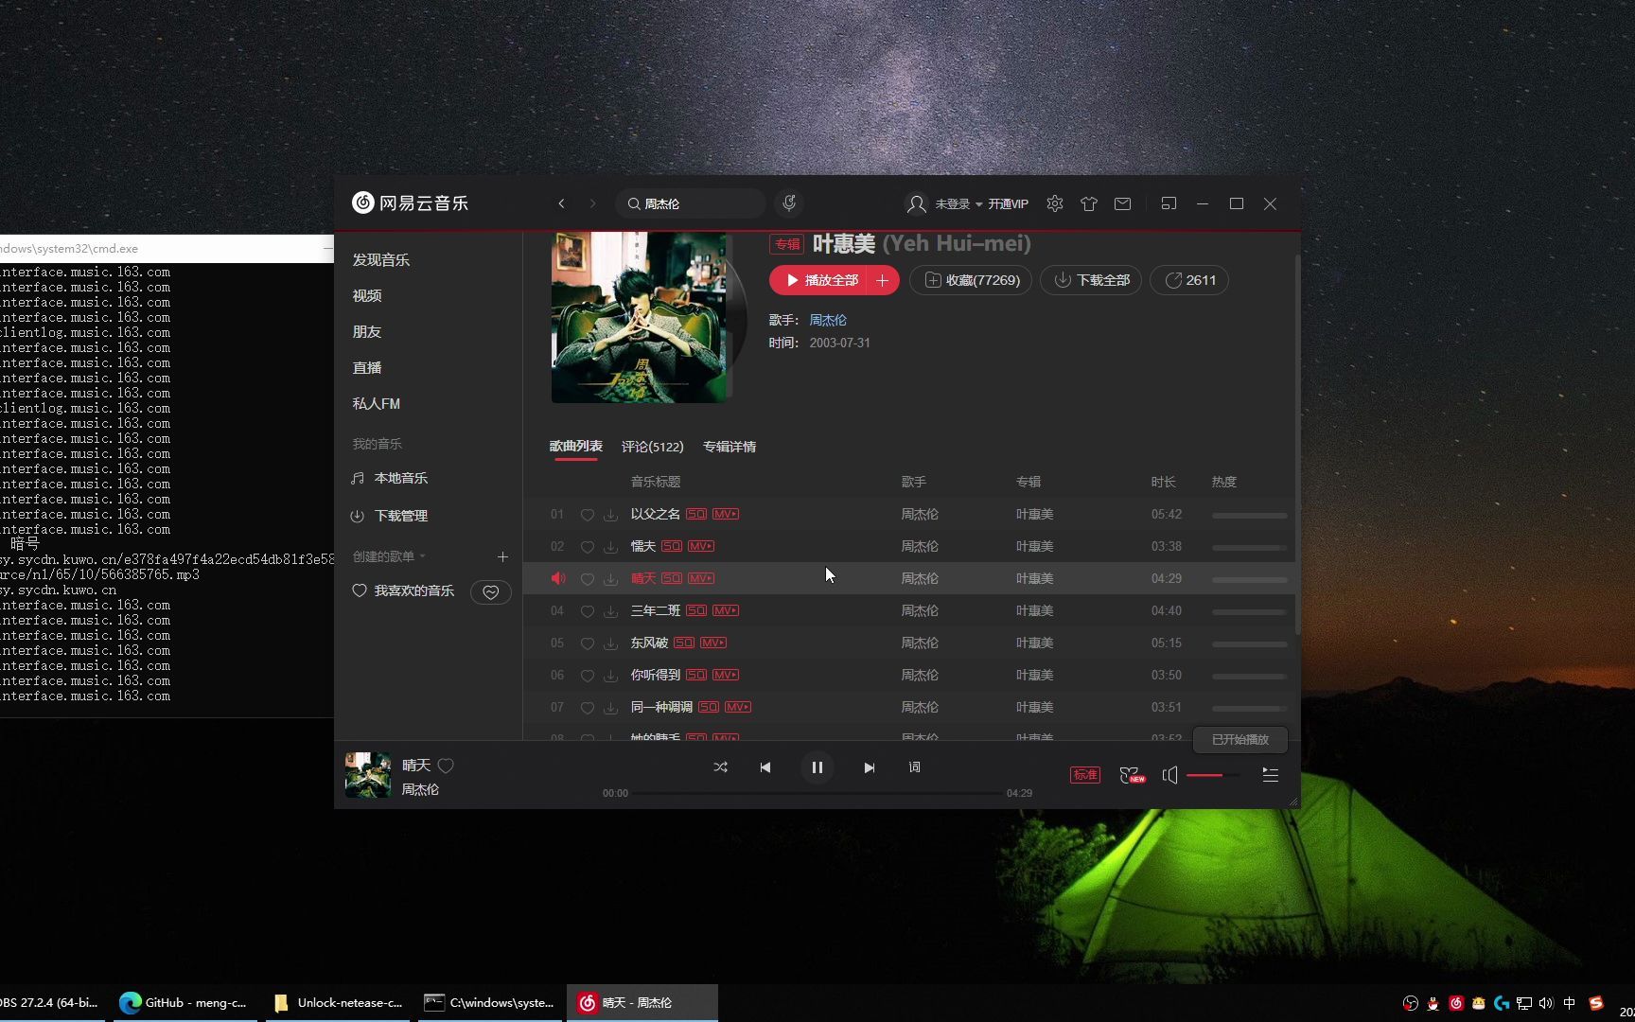Open the sound effects icon marked NEW

point(1132,775)
